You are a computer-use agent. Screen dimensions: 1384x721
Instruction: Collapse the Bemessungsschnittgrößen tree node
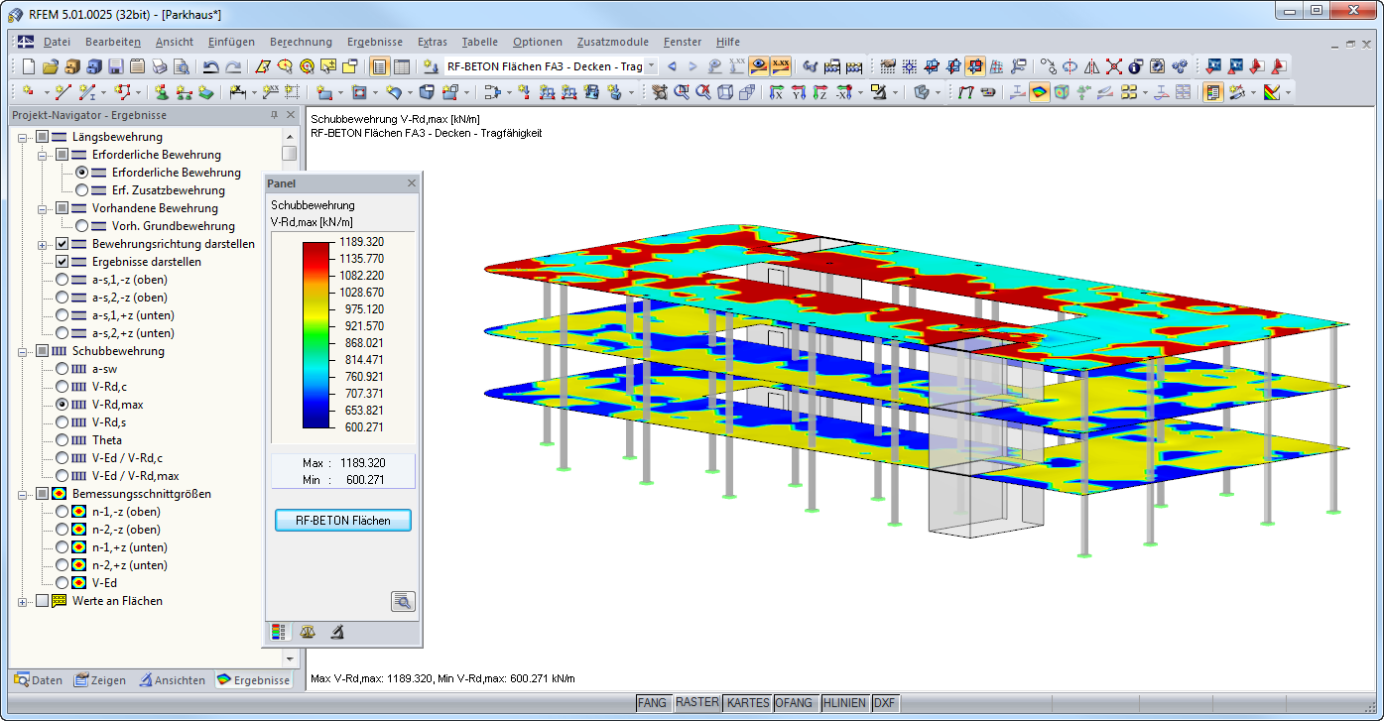[x=23, y=494]
